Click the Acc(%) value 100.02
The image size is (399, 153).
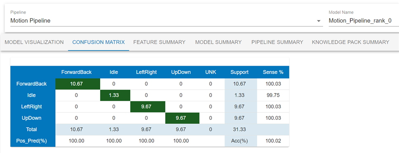(x=273, y=141)
